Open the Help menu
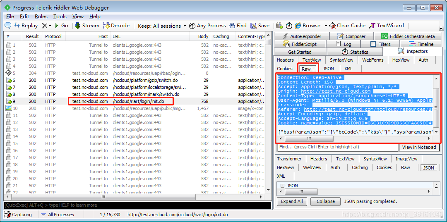 [x=95, y=17]
